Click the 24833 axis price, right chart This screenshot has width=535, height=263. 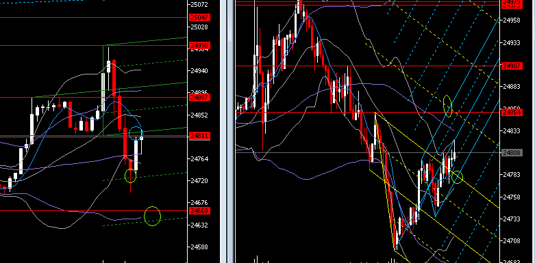click(512, 131)
